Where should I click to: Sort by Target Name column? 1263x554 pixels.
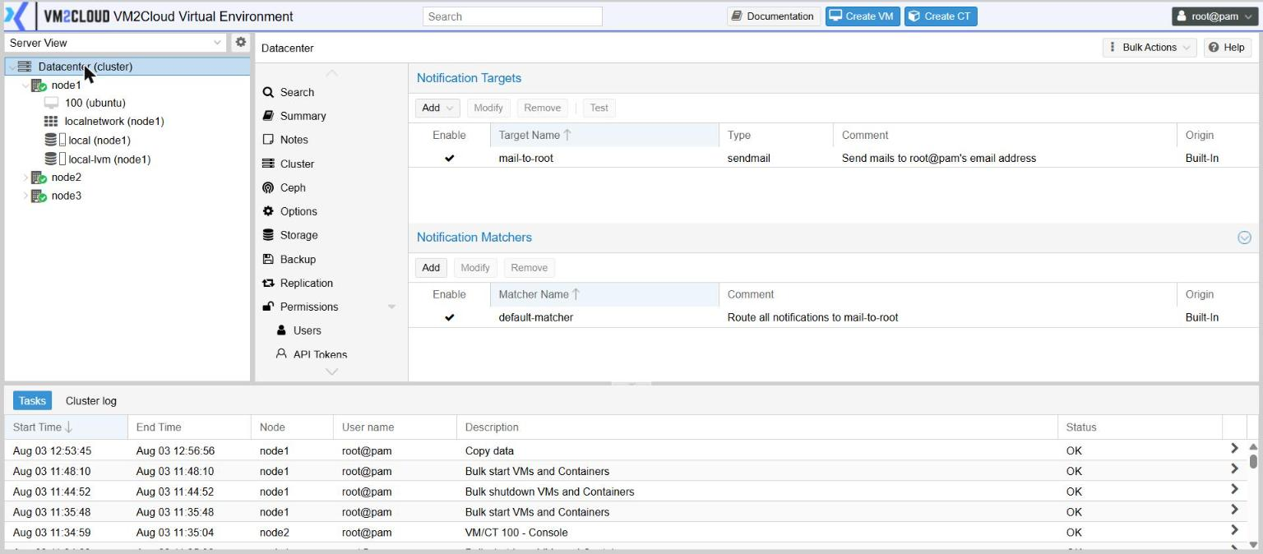(x=604, y=135)
